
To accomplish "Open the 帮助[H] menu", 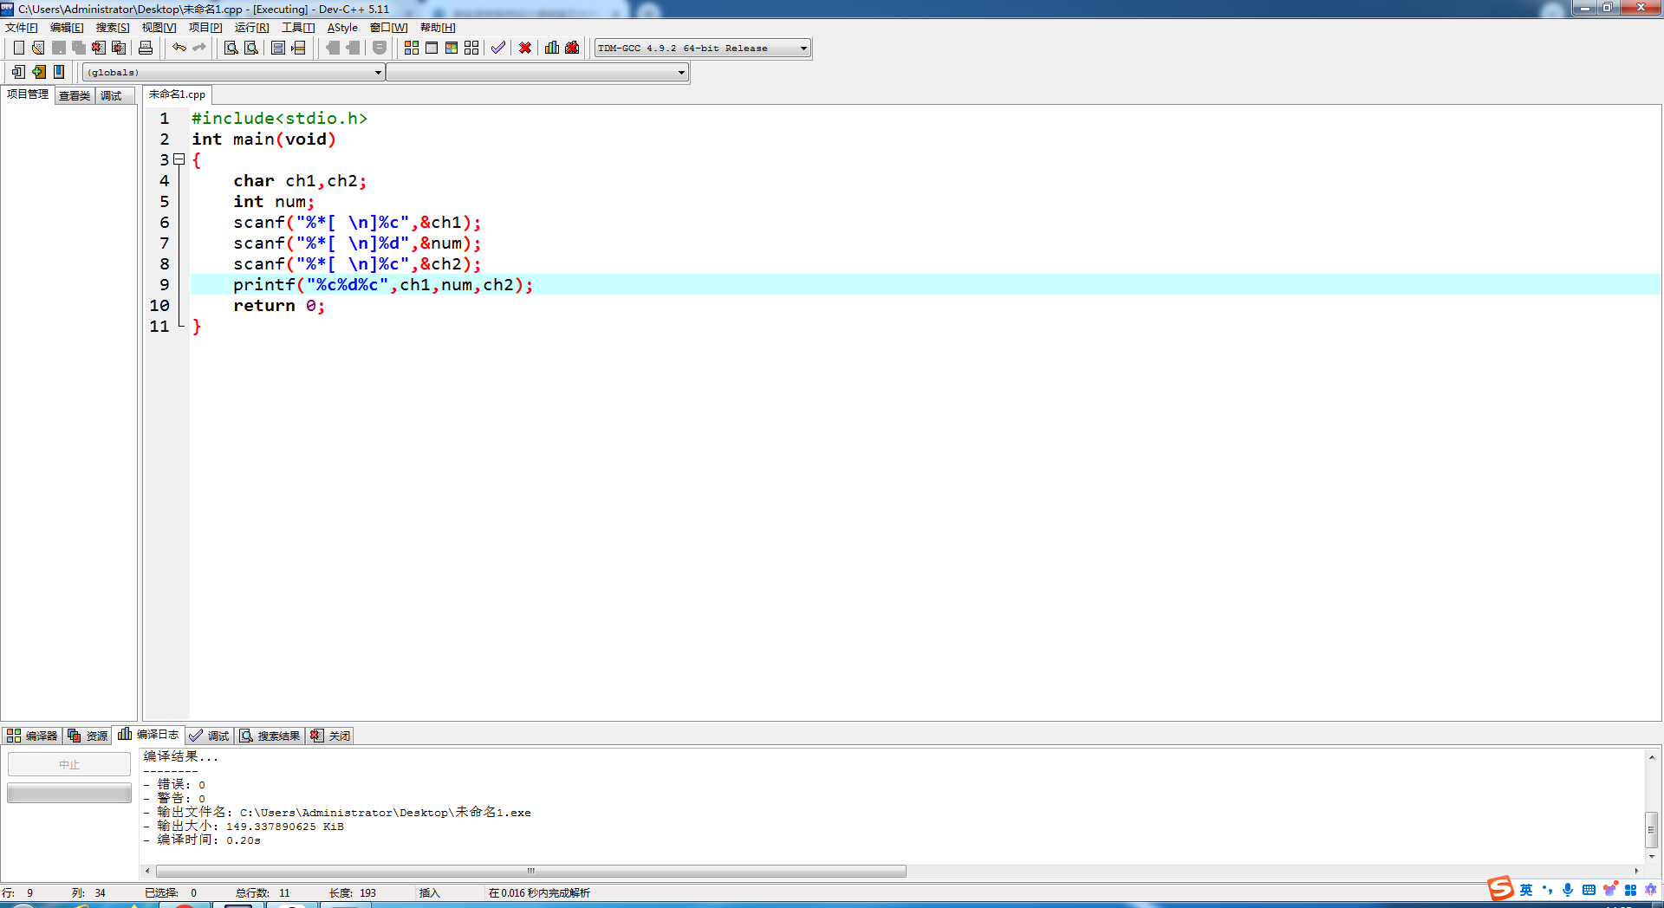I will pos(438,28).
